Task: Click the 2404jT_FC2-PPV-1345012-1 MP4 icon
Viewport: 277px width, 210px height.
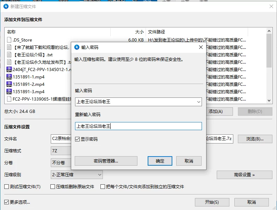Action: [x=9, y=69]
